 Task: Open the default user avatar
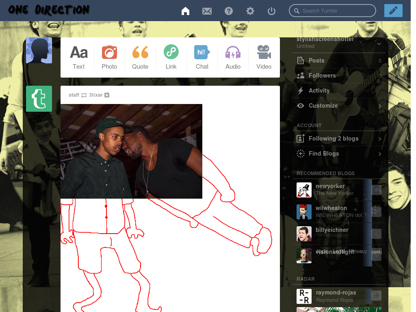pyautogui.click(x=39, y=50)
